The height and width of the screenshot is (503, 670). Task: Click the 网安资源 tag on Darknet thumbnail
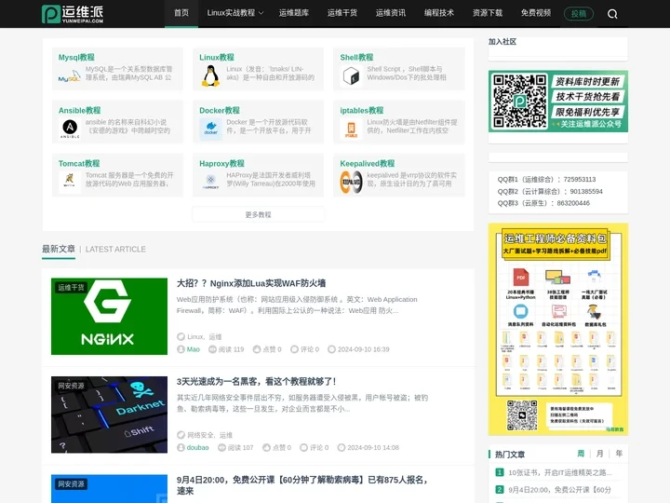[71, 386]
